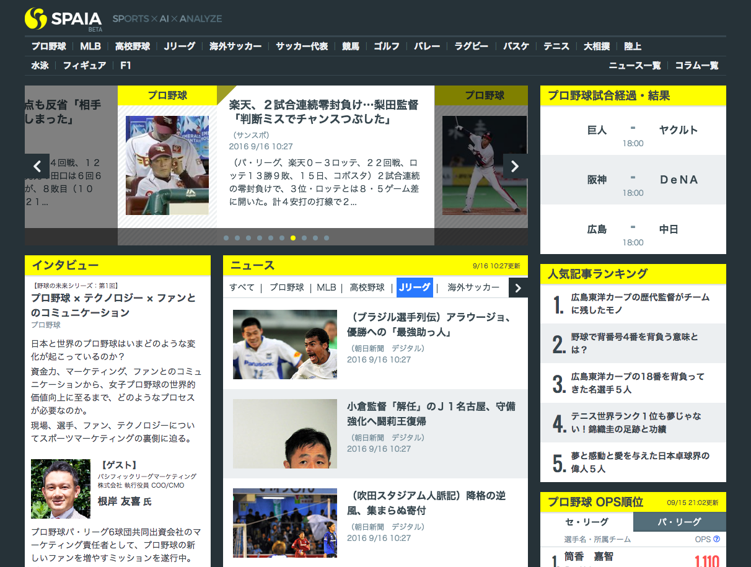Open プロ野球 in top navigation
The image size is (751, 567).
point(49,46)
